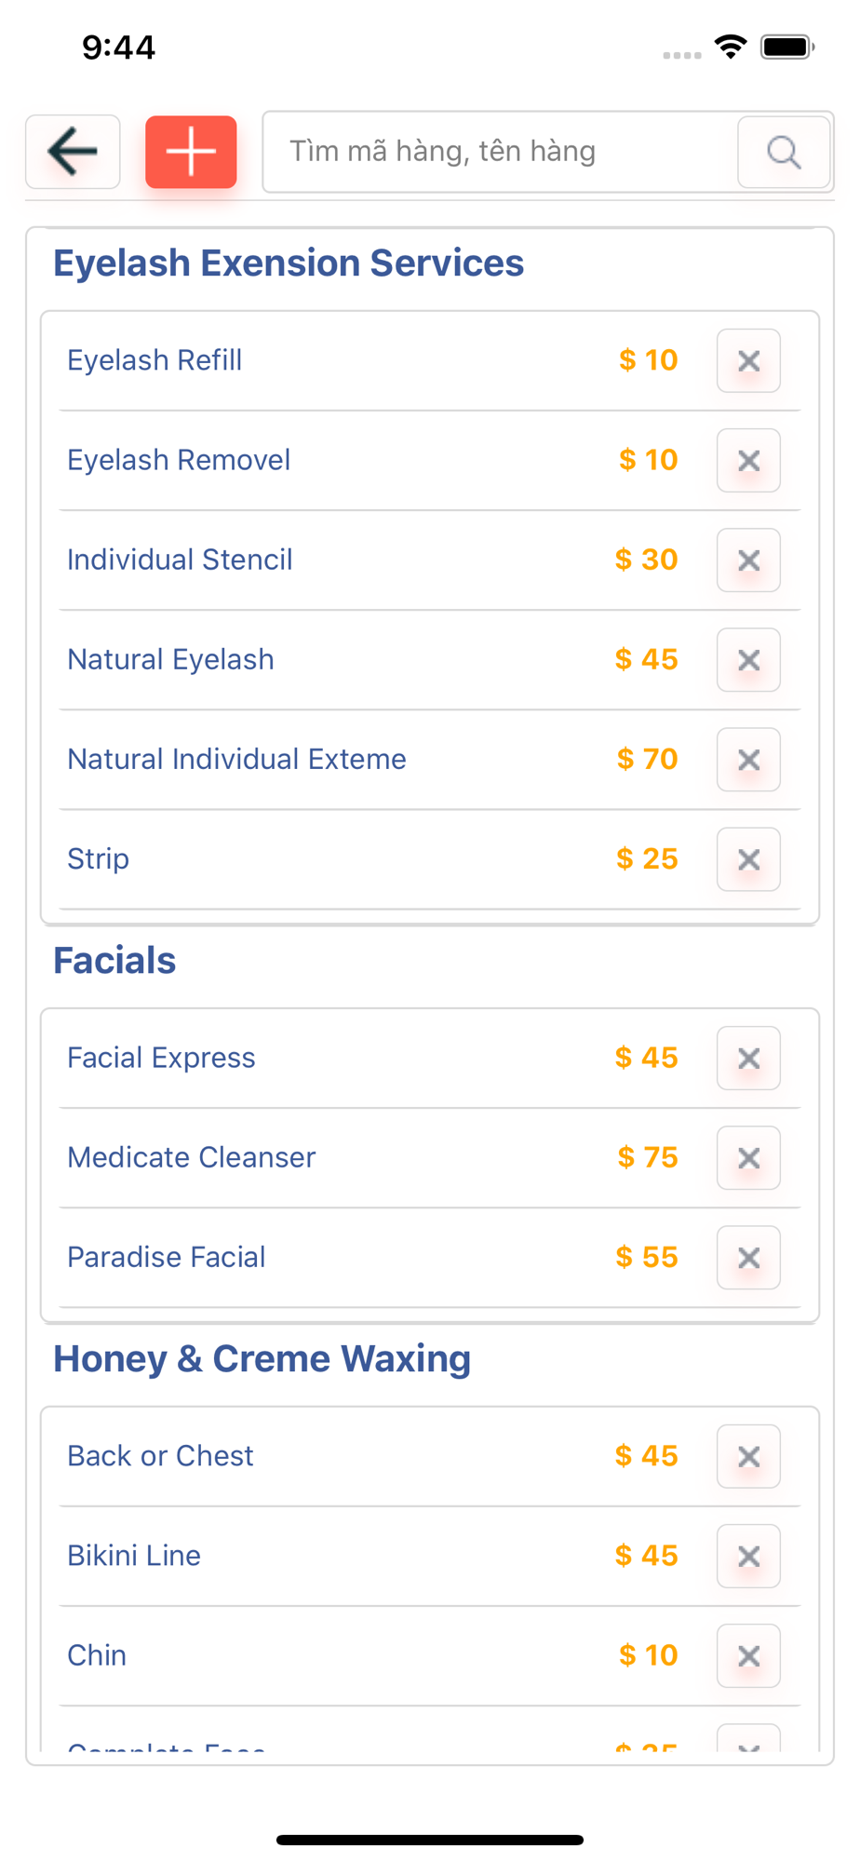860x1862 pixels.
Task: Tap Eyelash Exension Services heading
Action: (x=289, y=263)
